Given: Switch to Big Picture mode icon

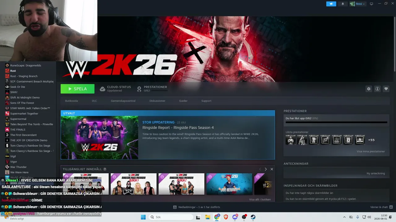Looking at the screenshot, I should [372, 4].
